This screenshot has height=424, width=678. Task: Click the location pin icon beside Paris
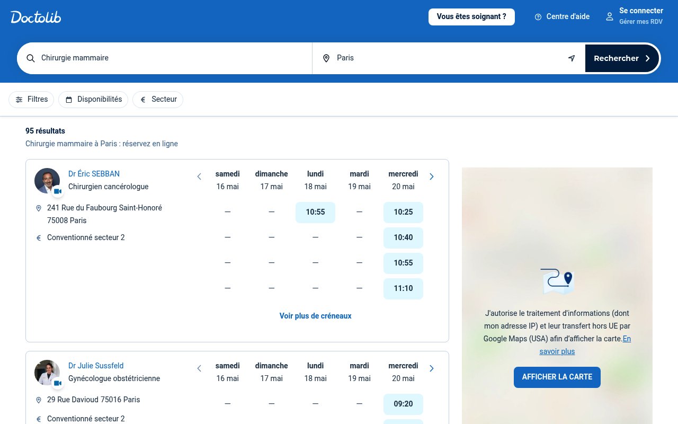[x=326, y=58]
